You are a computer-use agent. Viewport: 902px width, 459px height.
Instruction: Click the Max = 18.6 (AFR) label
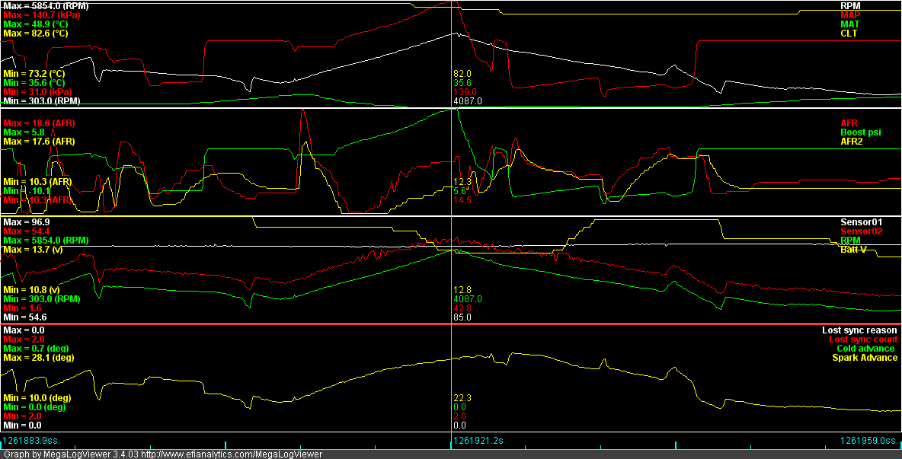click(39, 123)
